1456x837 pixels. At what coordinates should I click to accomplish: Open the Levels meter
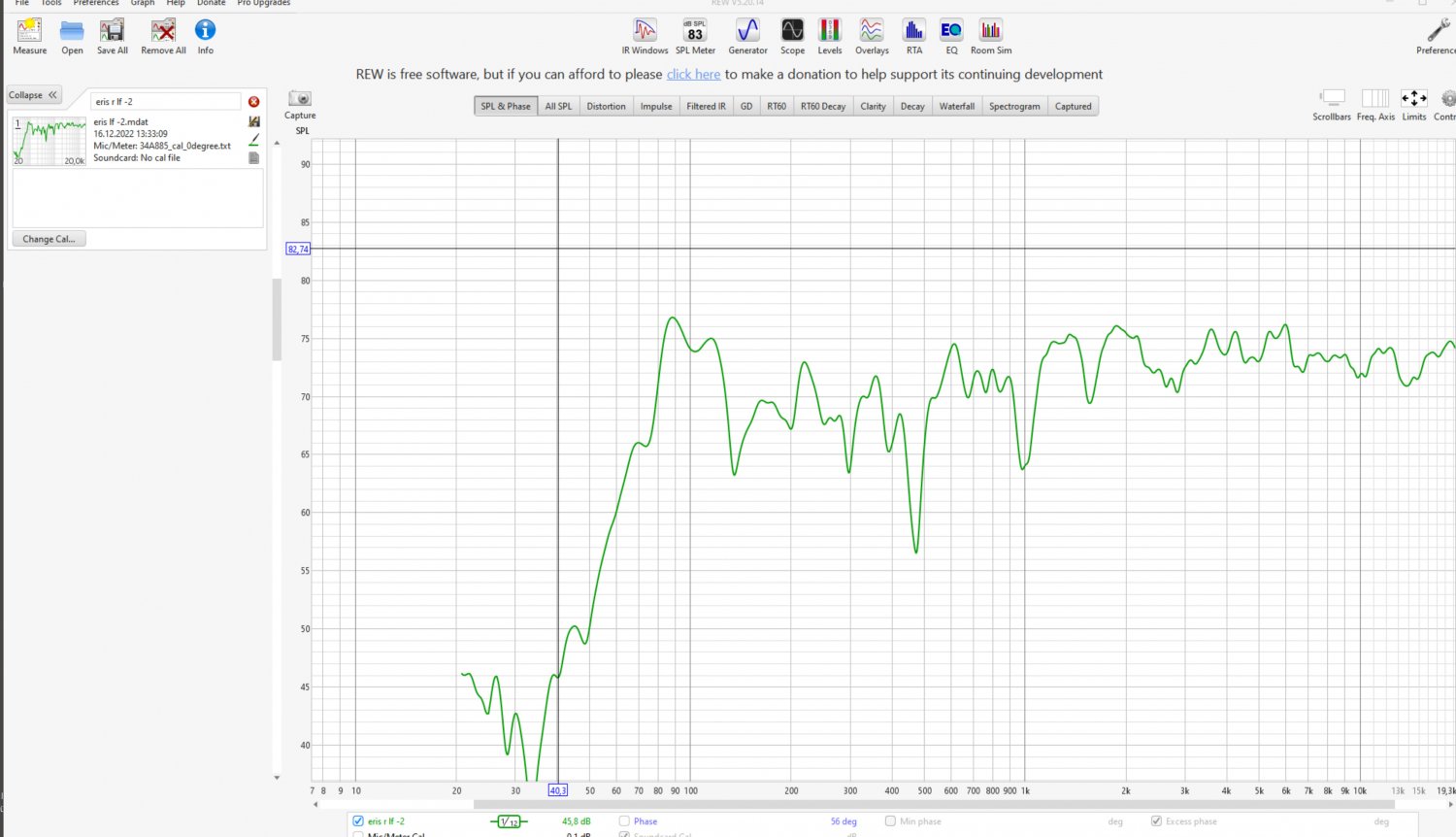830,37
